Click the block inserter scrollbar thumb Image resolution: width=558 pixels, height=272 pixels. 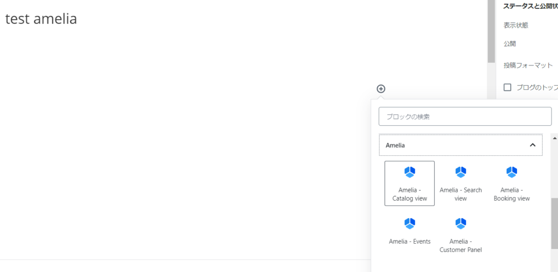coord(554,223)
